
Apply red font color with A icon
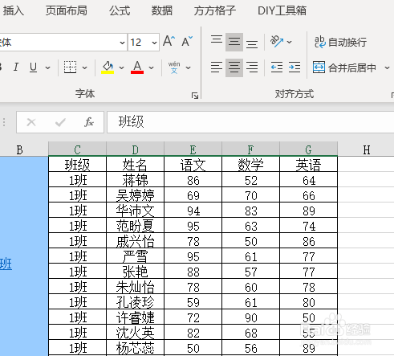point(137,67)
